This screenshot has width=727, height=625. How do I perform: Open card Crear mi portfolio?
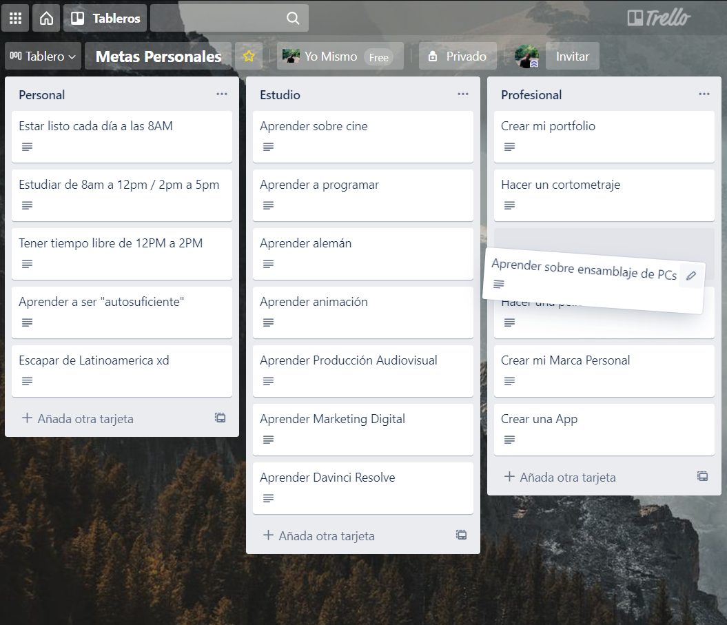604,136
